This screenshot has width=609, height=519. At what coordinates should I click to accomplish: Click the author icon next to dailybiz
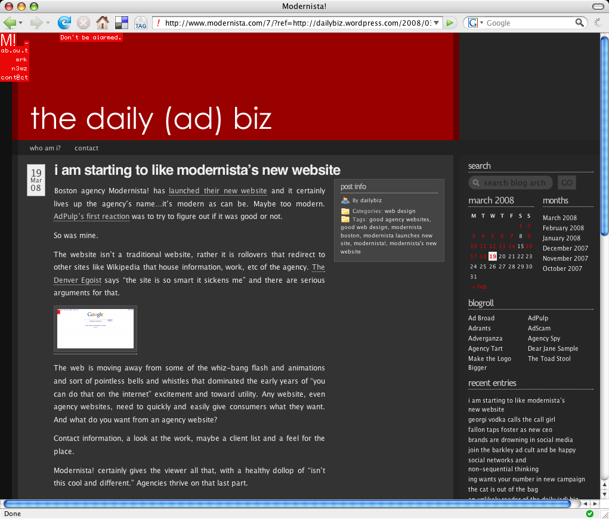tap(345, 200)
